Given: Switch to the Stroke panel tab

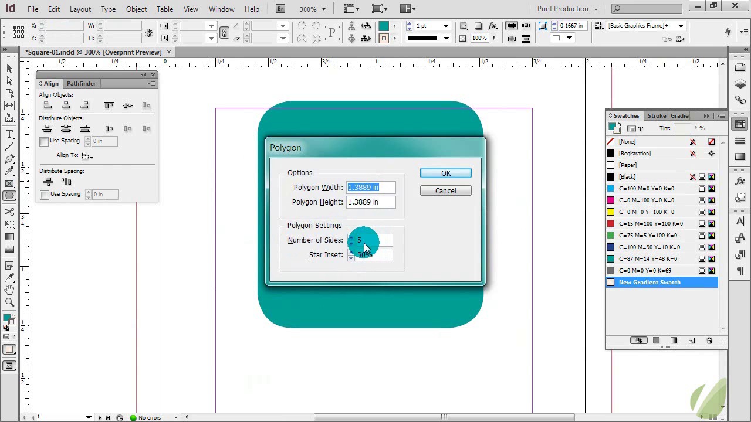Looking at the screenshot, I should (x=657, y=116).
